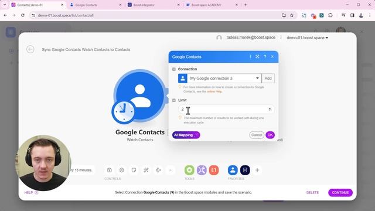The width and height of the screenshot is (375, 211).
Task: Go back using the arrow icon
Action: 30,49
